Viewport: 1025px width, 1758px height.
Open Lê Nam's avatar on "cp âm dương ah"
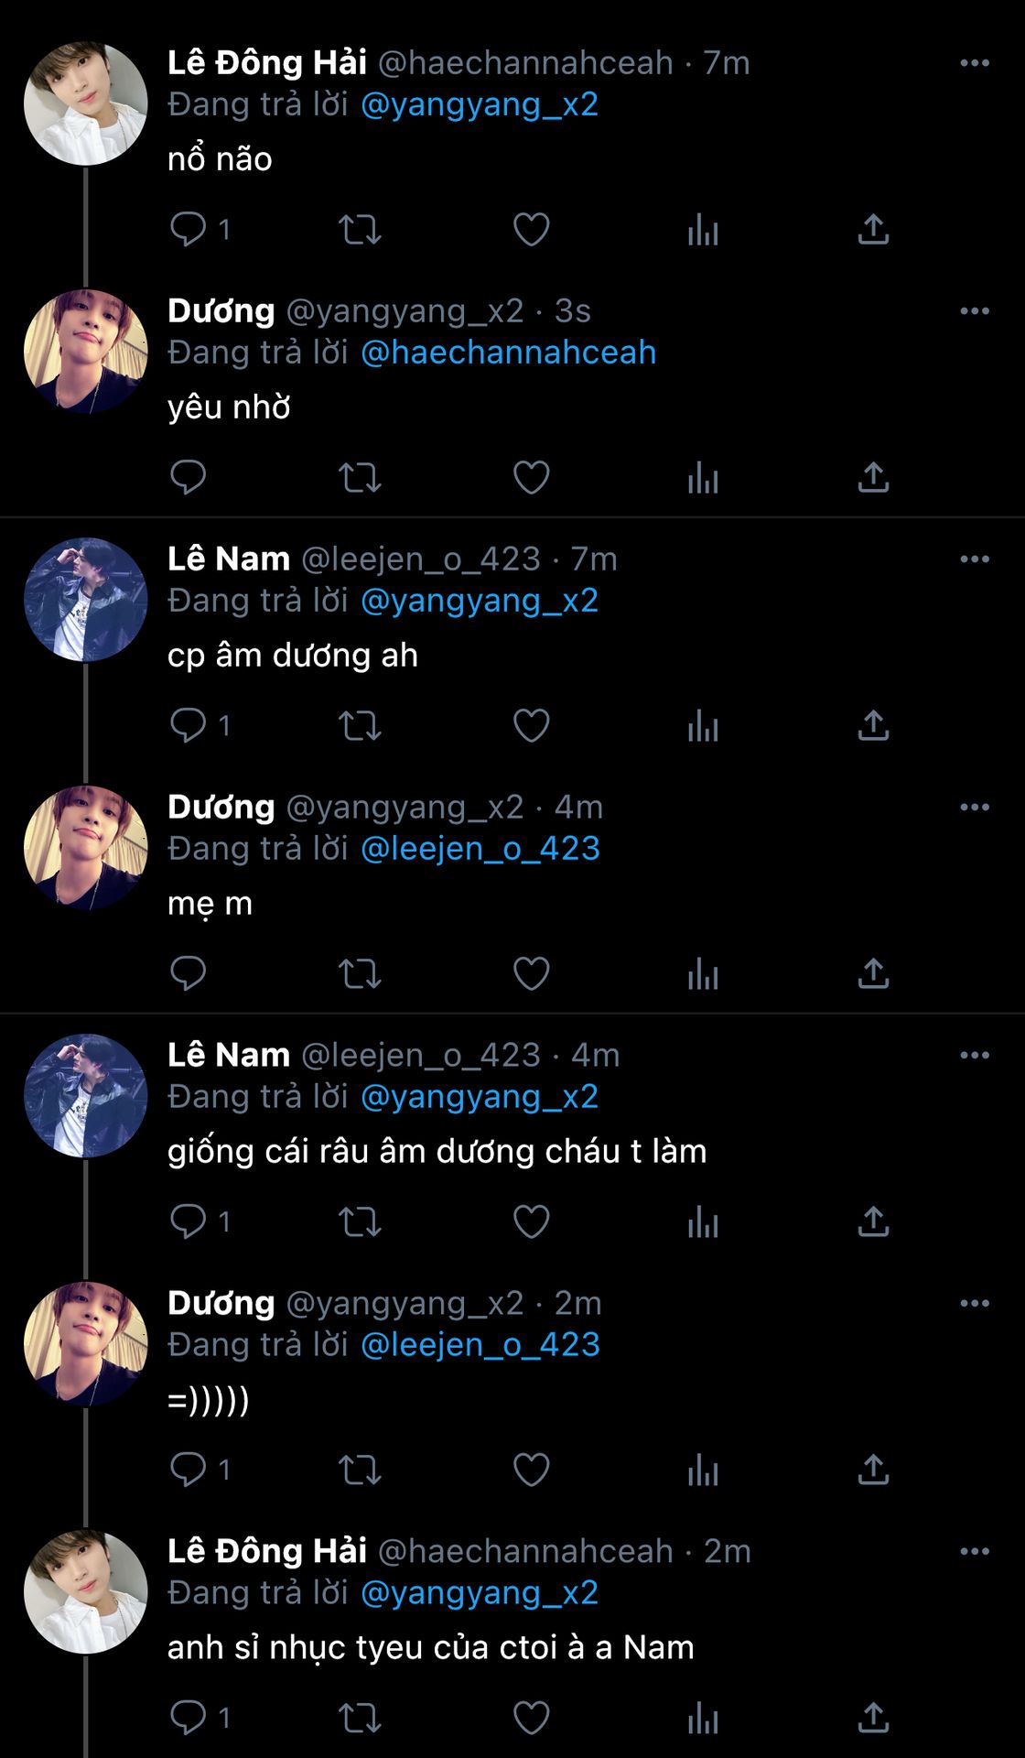pyautogui.click(x=85, y=600)
